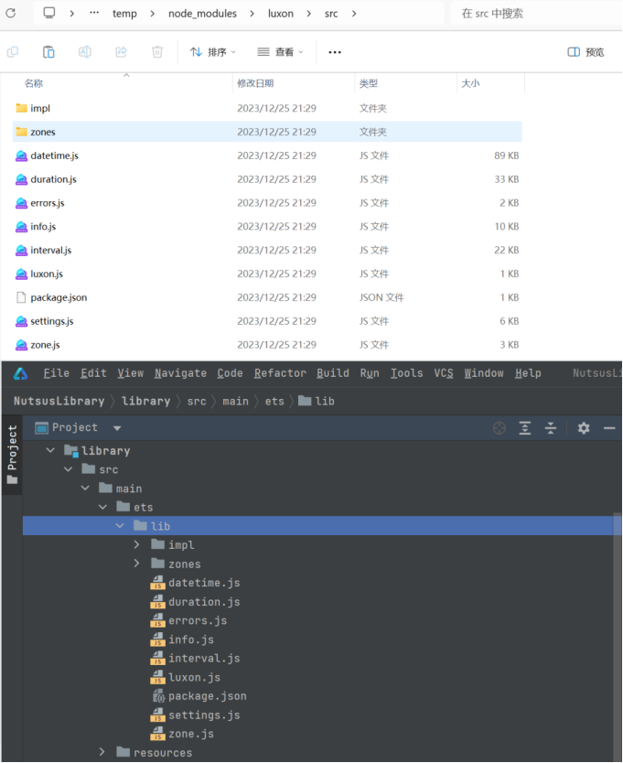Collapse the main folder in tree
This screenshot has height=763, width=623.
(x=85, y=488)
